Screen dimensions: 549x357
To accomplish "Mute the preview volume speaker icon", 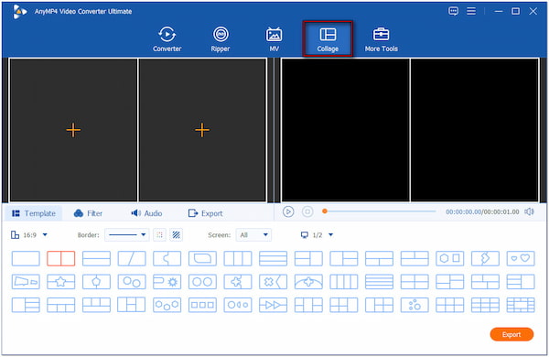I will (529, 211).
